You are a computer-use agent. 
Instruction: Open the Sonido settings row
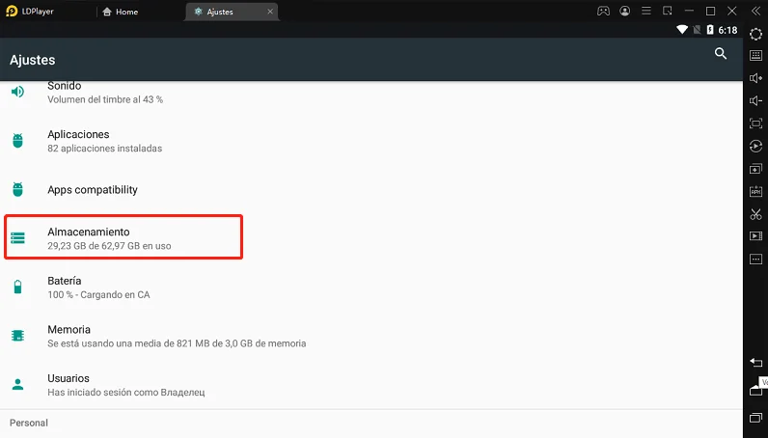point(371,92)
